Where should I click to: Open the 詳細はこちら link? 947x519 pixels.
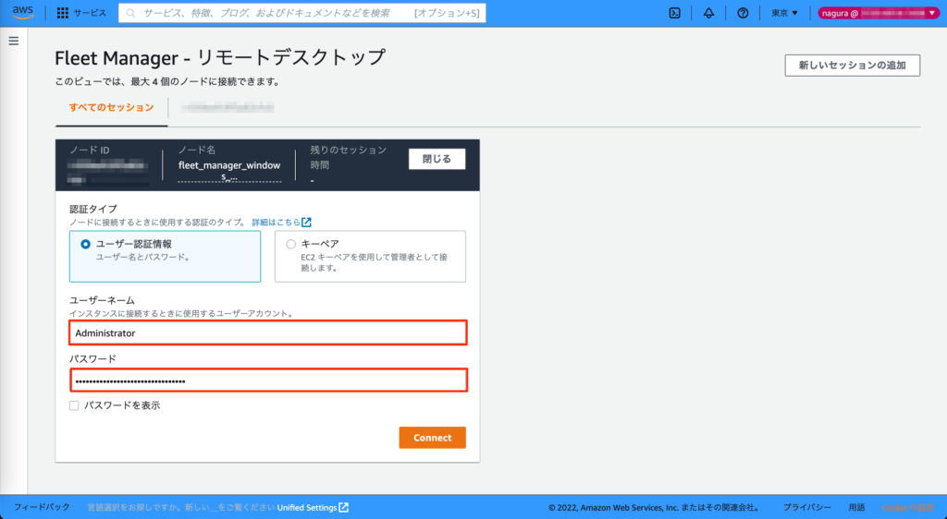click(276, 223)
